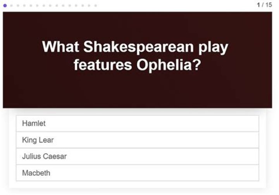
Task: Go to the thirteenth progress dot
Action: [83, 5]
